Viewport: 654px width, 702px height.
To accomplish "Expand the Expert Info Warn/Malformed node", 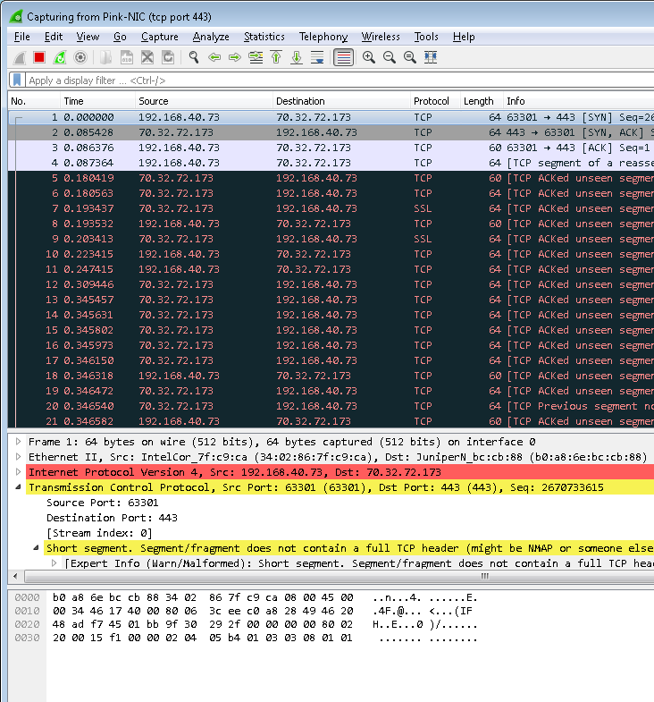I will 54,563.
